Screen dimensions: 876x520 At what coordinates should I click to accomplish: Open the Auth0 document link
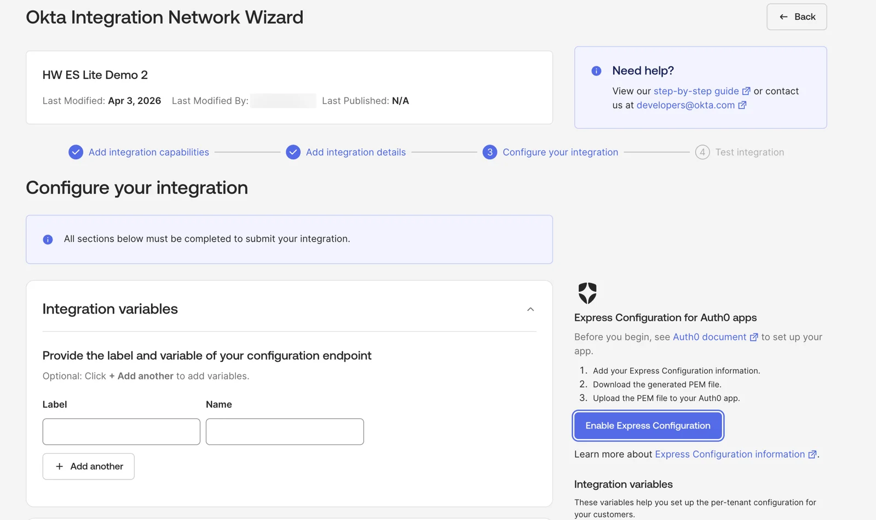710,337
